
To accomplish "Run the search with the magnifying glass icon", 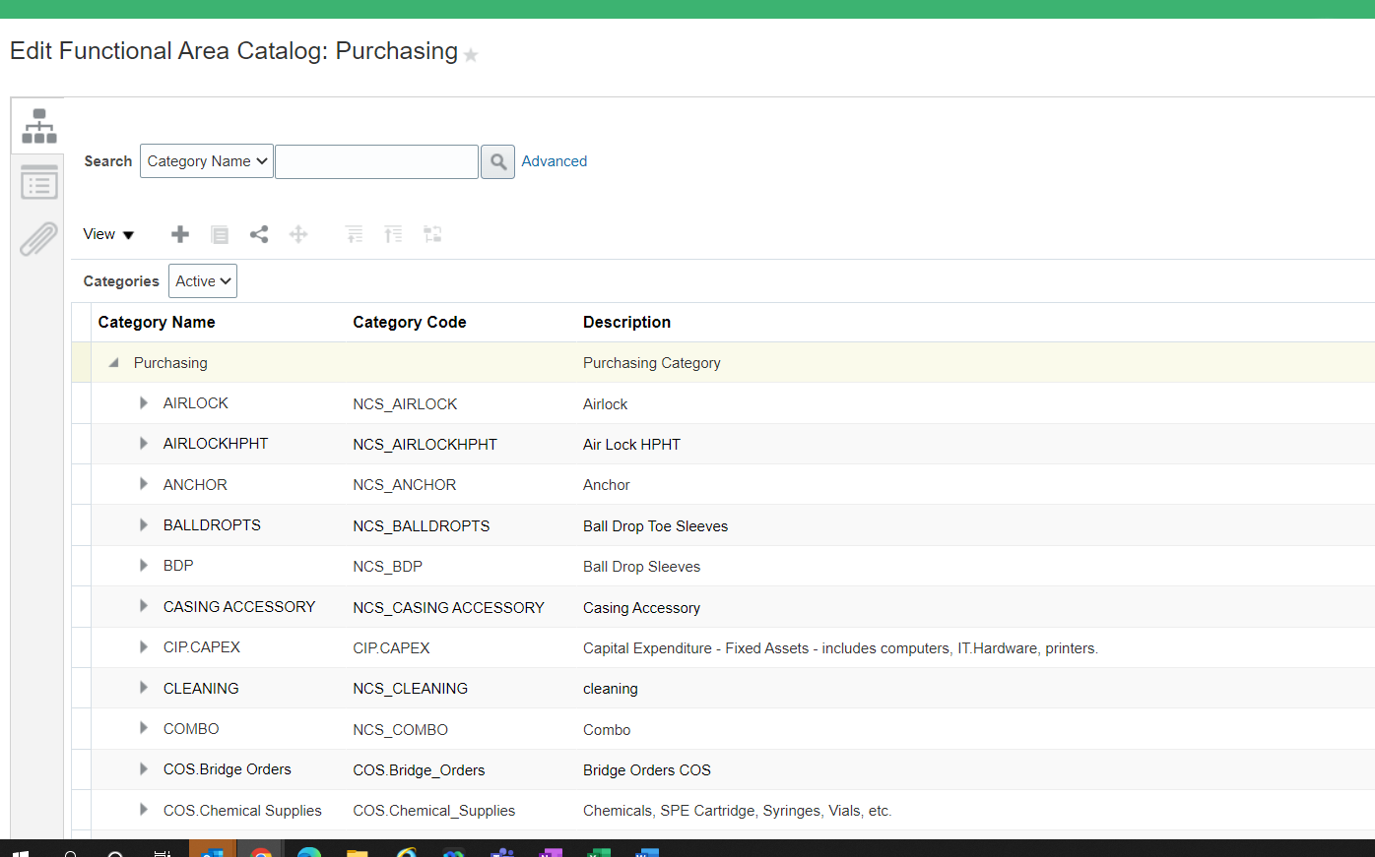I will tap(497, 161).
